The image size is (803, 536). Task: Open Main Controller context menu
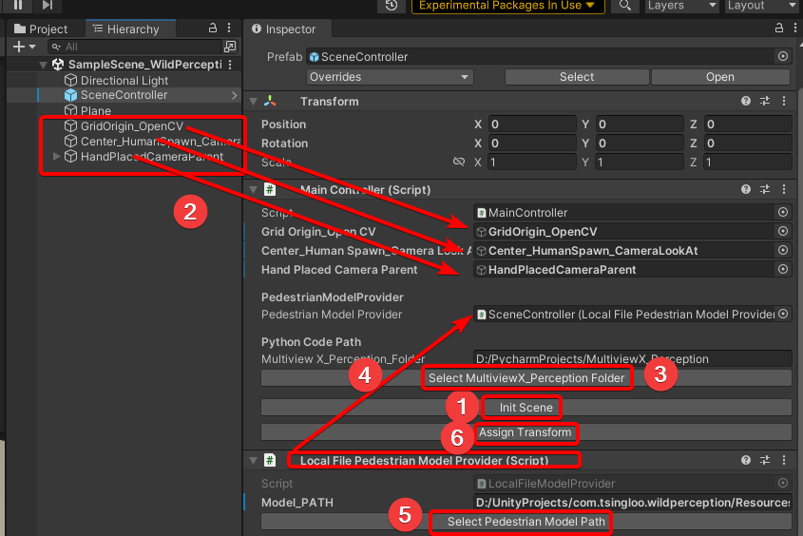pos(784,189)
